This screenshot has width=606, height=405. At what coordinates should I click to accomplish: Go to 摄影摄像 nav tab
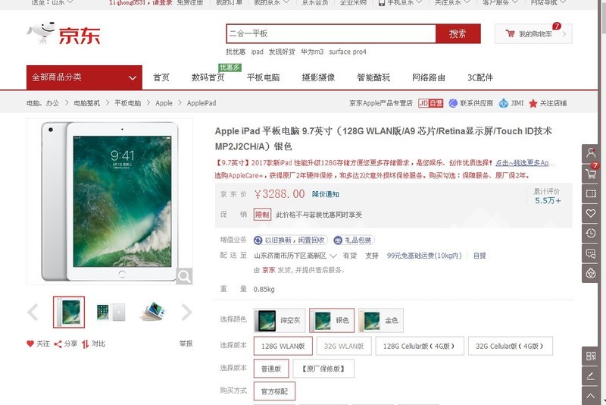pyautogui.click(x=318, y=77)
